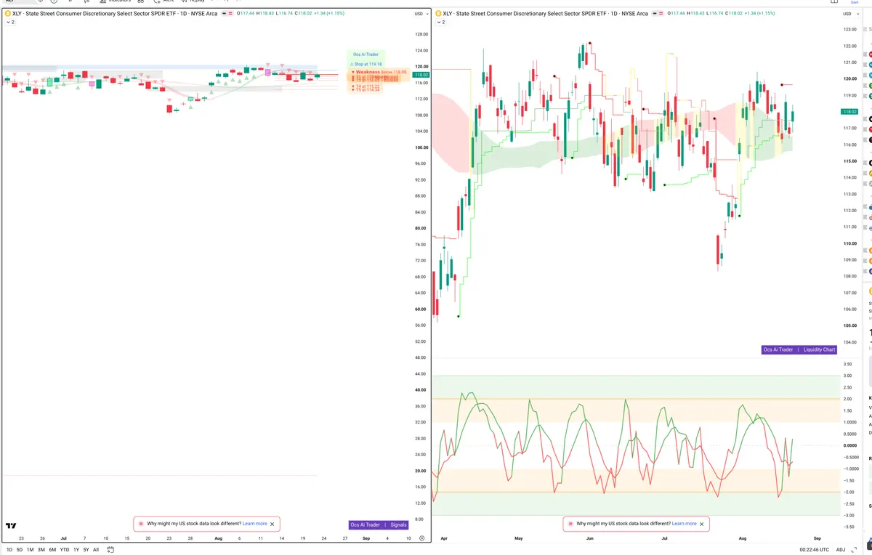Toggle ADJ adjusted price scale mode
This screenshot has width=872, height=555.
coord(841,550)
